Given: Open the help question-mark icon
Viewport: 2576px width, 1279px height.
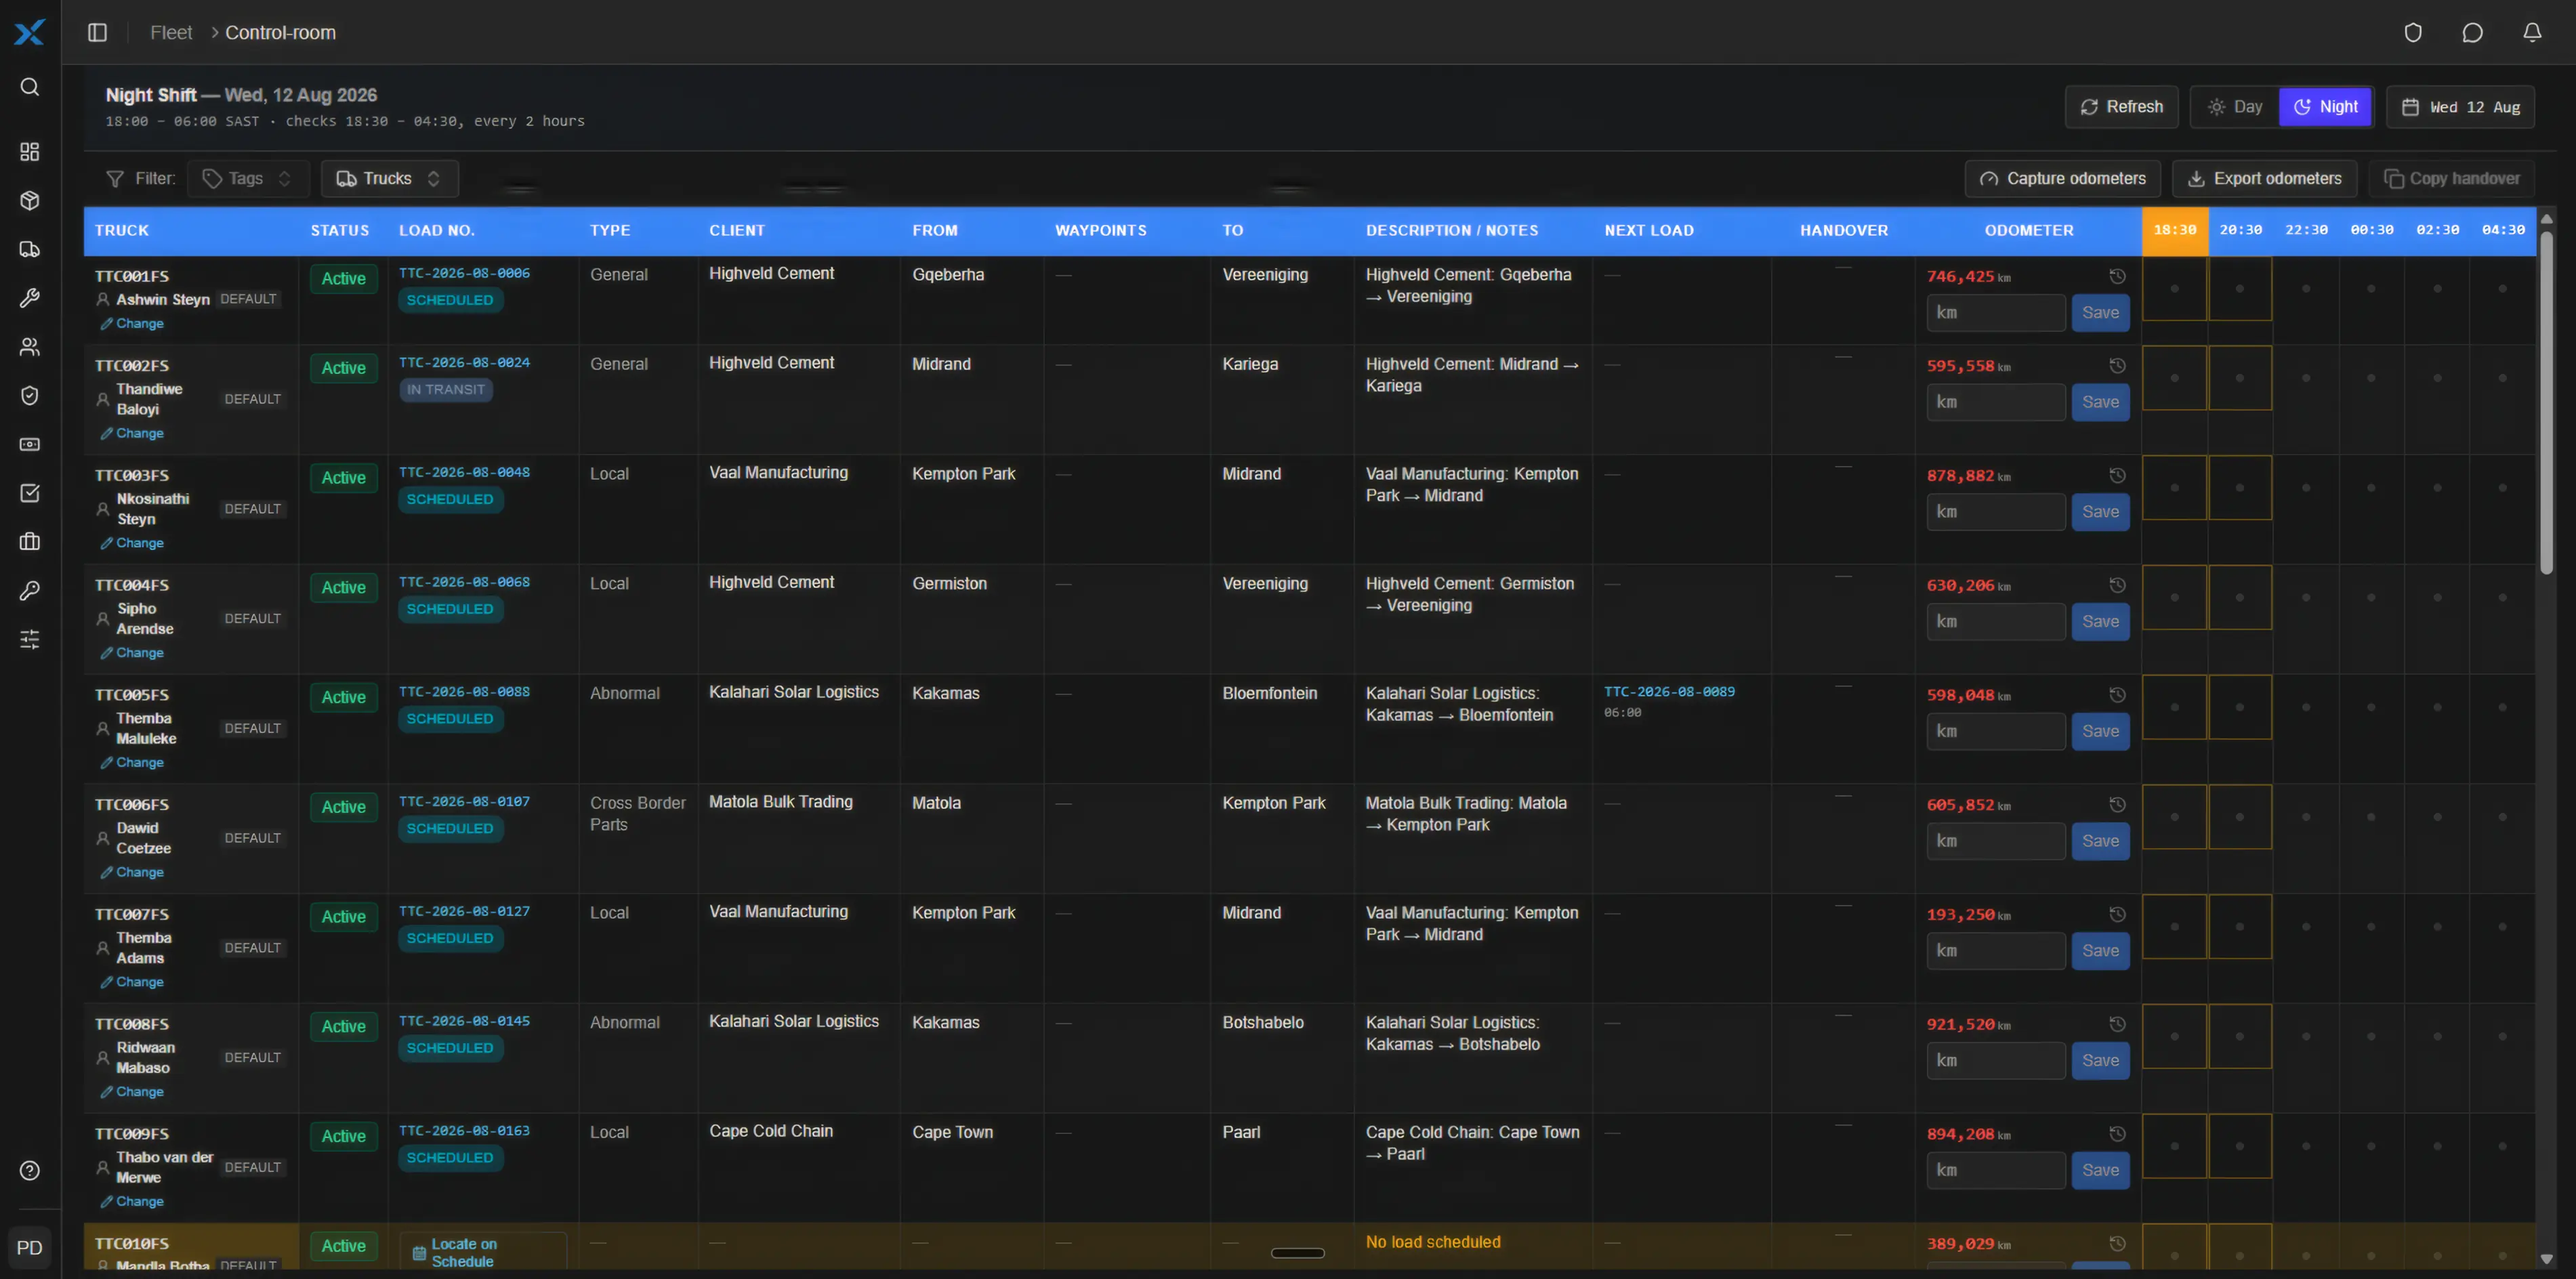Looking at the screenshot, I should click(x=30, y=1170).
